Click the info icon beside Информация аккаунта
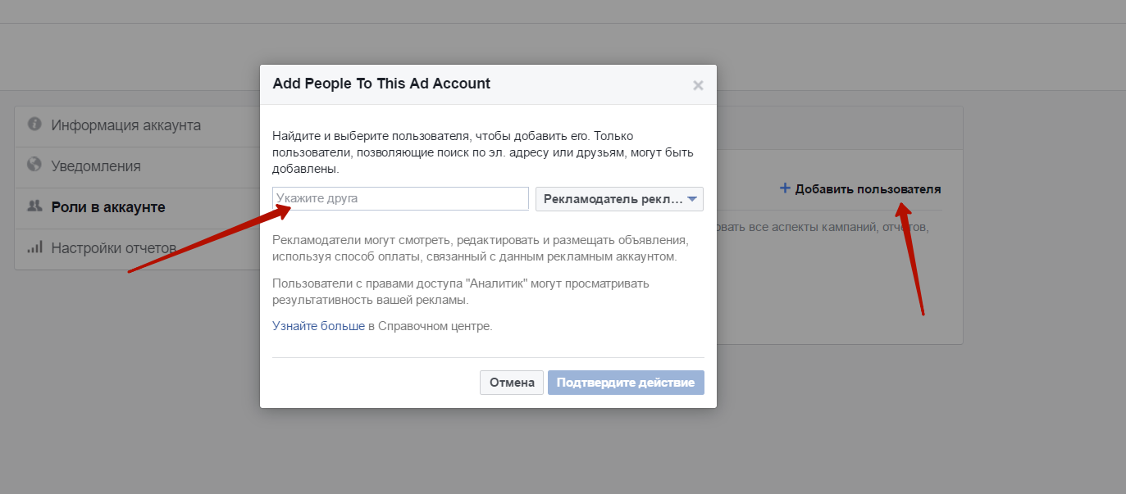This screenshot has height=494, width=1126. click(x=34, y=125)
